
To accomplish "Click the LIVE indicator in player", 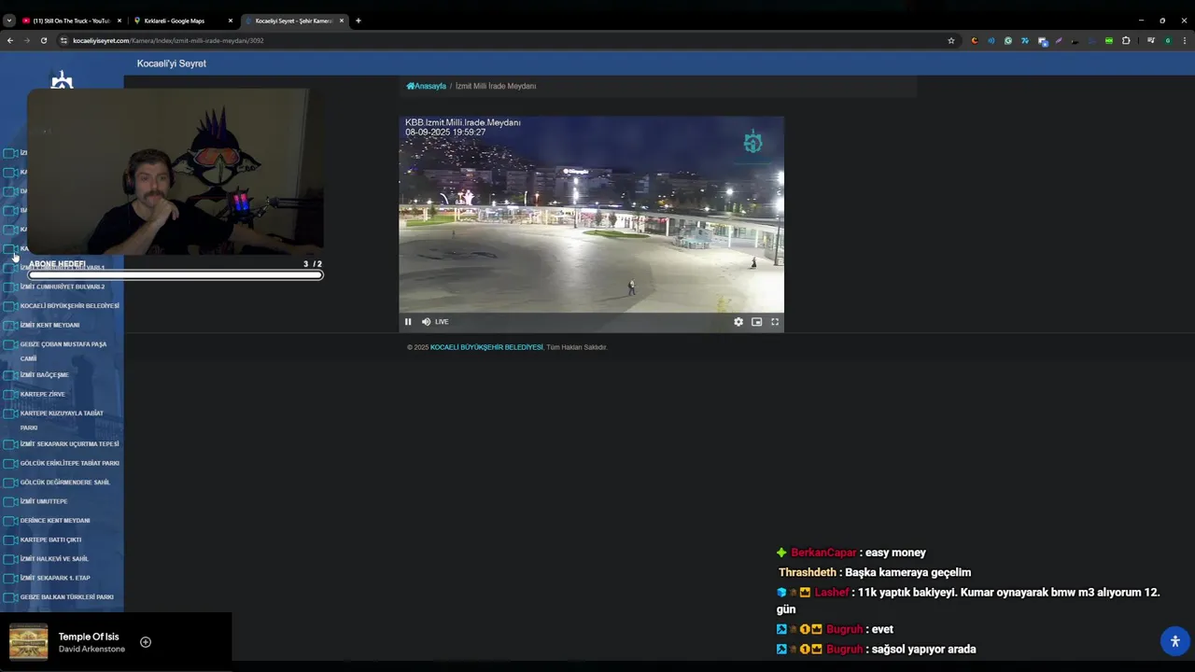I will 442,322.
